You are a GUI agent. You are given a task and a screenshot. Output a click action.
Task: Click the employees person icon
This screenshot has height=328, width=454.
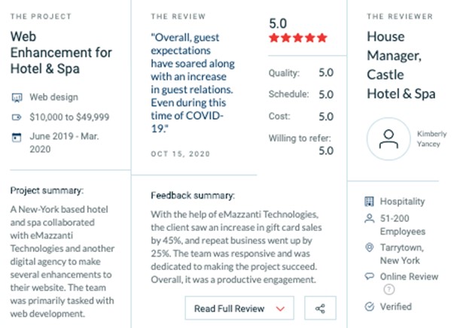coord(369,218)
